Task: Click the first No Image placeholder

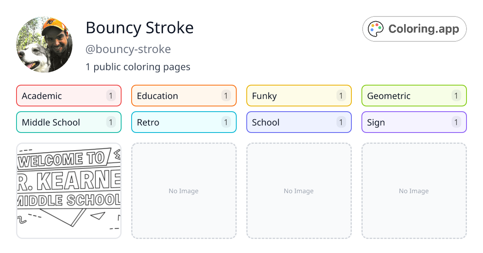Action: coord(184,190)
